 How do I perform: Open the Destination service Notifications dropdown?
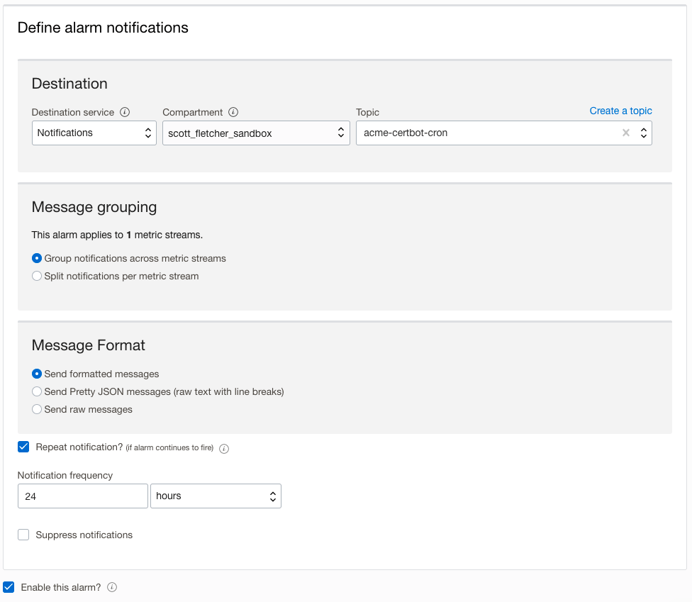94,133
